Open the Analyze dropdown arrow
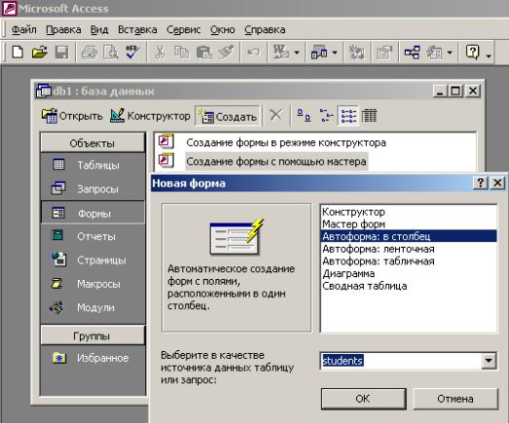This screenshot has width=509, height=423. point(335,53)
